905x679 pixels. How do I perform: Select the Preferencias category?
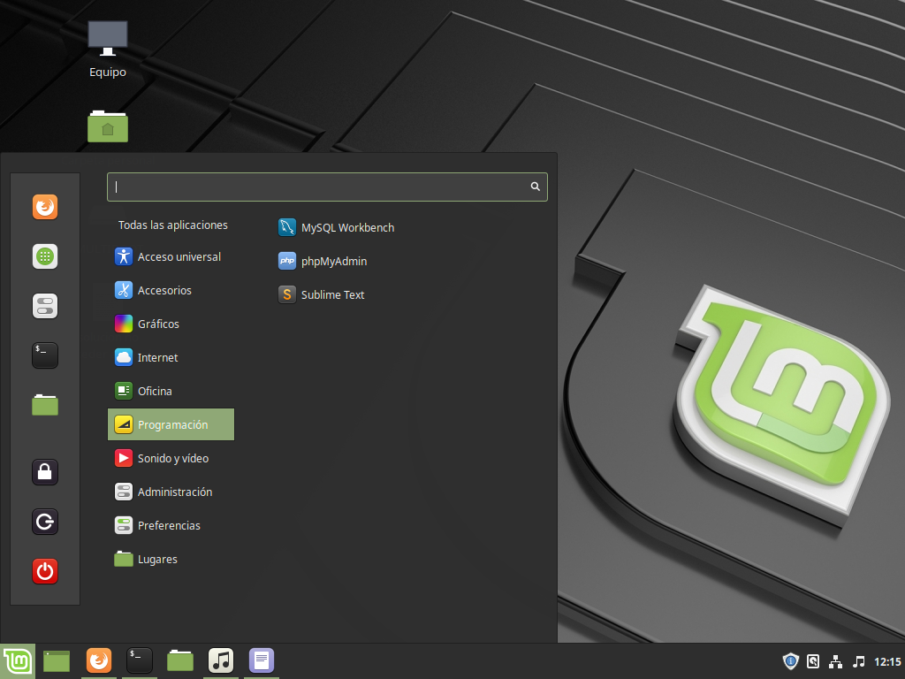pos(171,525)
